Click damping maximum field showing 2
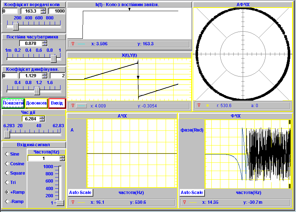The height and width of the screenshot is (212, 296). (58, 76)
